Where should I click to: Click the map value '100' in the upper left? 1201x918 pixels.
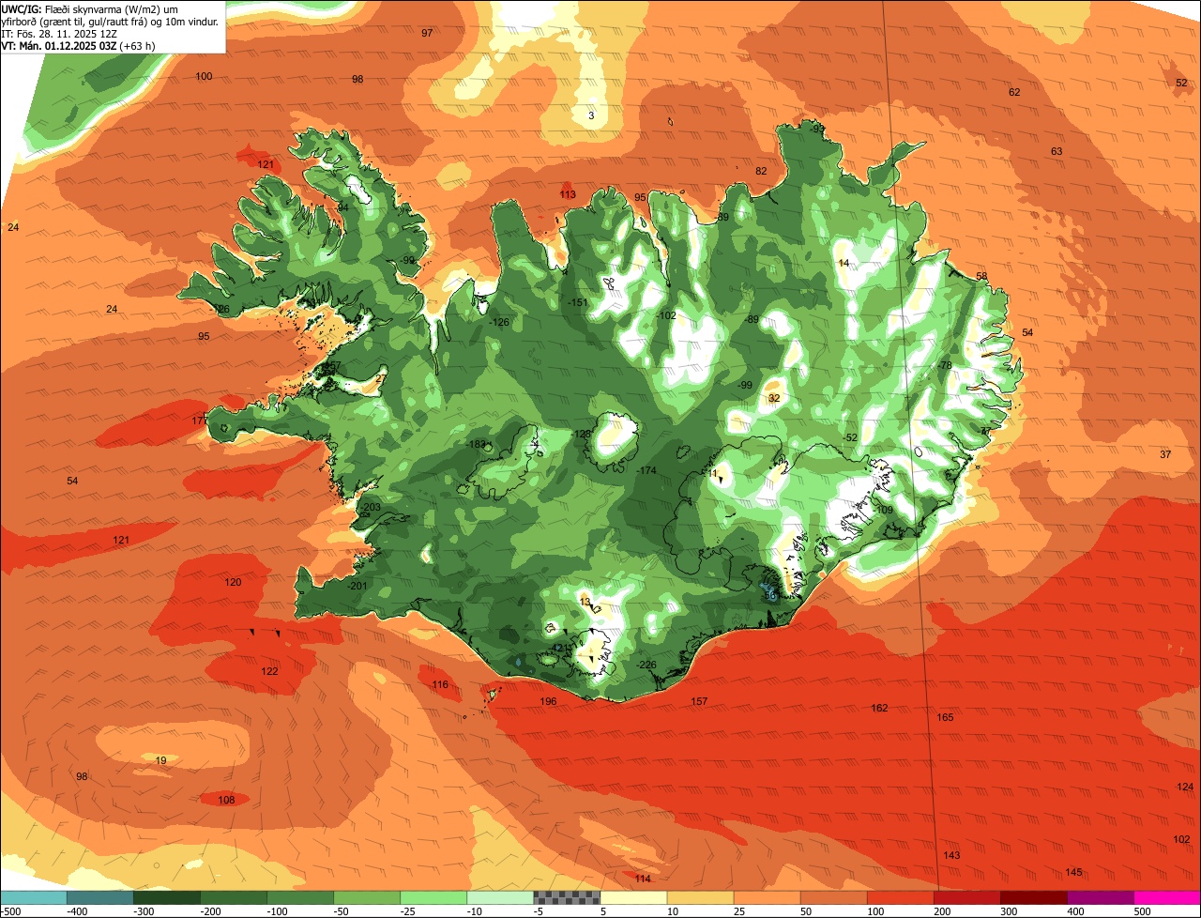pyautogui.click(x=204, y=76)
